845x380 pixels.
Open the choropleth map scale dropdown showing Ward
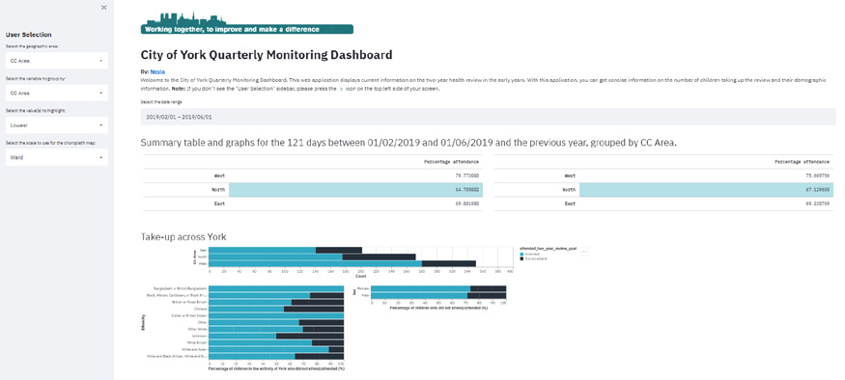(57, 158)
